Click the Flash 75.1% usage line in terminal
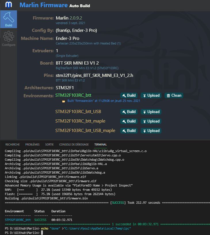This screenshot has width=210, height=235. click(x=60, y=194)
